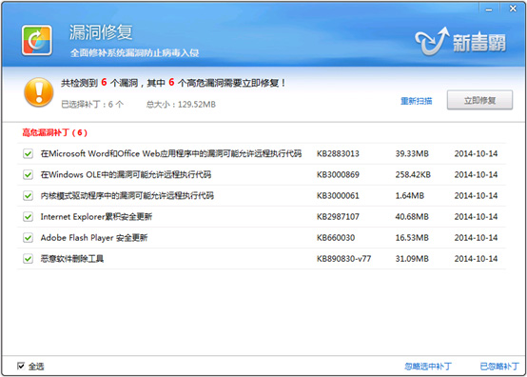Deselect the Adobe Flash Player update

point(28,238)
